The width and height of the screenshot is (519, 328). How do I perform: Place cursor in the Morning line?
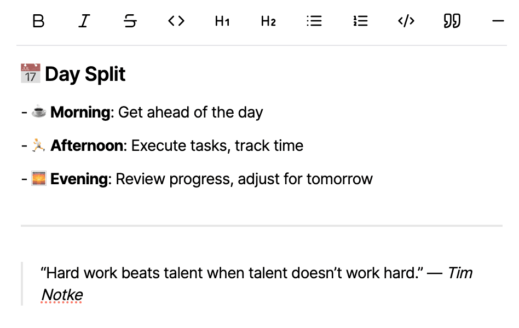pyautogui.click(x=190, y=113)
